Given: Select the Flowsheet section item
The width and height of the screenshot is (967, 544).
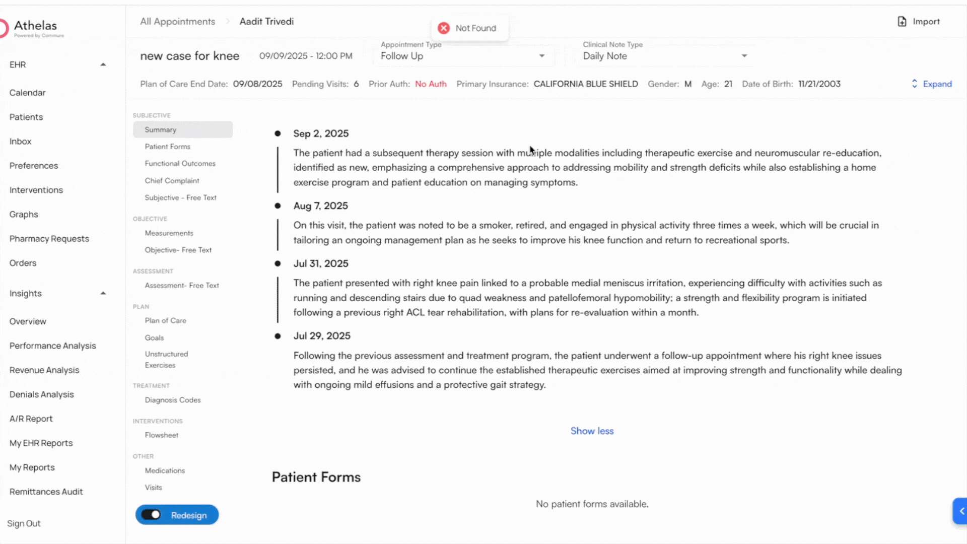Looking at the screenshot, I should 162,435.
